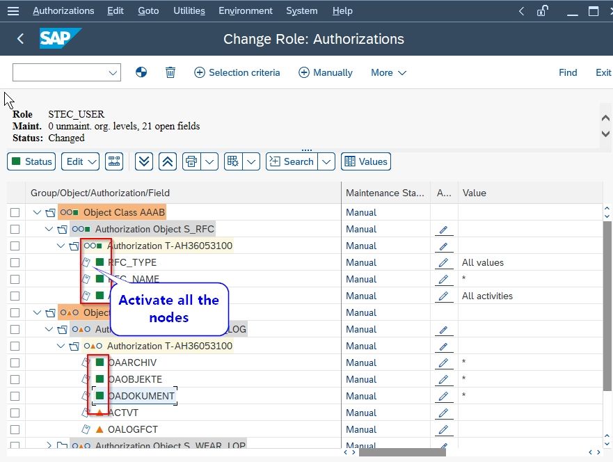Open the System menu
The image size is (613, 462).
[x=302, y=11]
